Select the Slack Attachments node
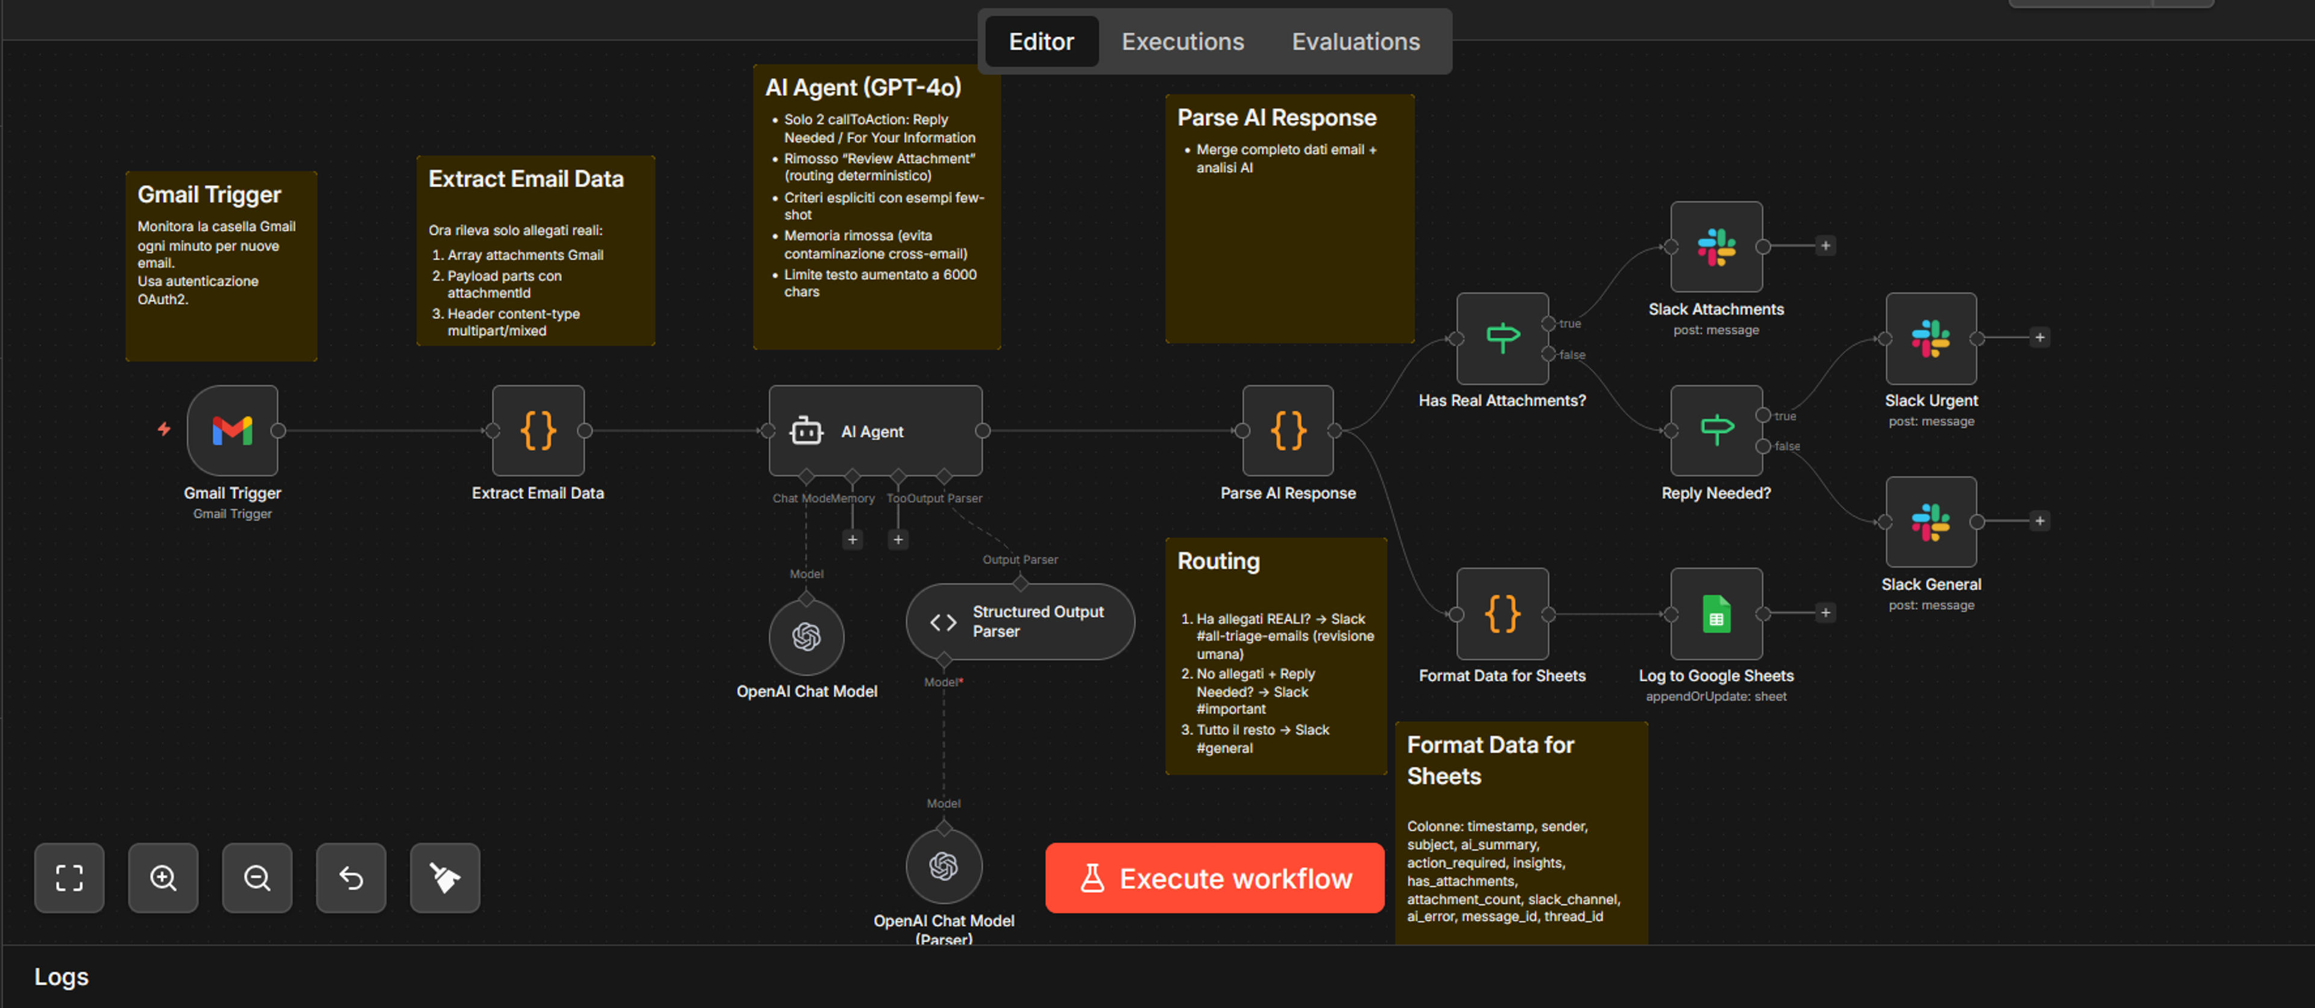The height and width of the screenshot is (1008, 2315). click(1716, 246)
